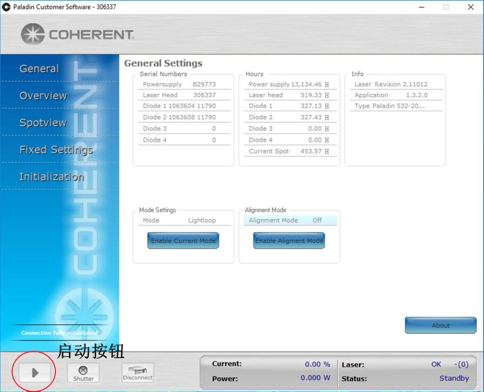Toggle the Shutter button
The height and width of the screenshot is (392, 484).
[x=83, y=373]
